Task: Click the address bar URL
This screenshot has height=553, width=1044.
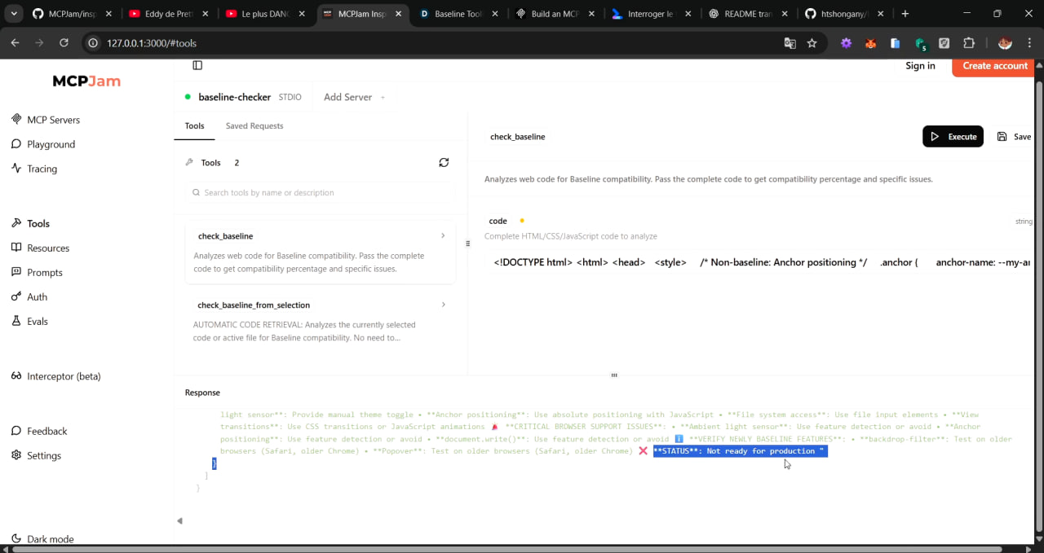Action: [152, 43]
